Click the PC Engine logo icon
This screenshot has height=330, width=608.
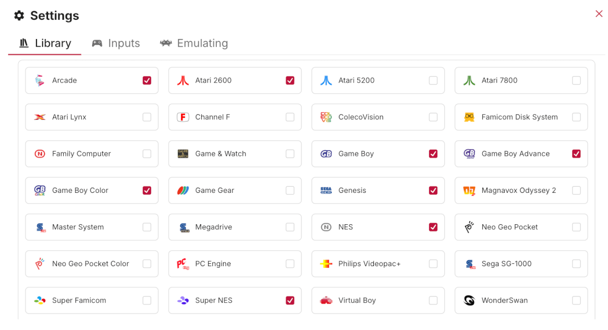[x=183, y=264]
